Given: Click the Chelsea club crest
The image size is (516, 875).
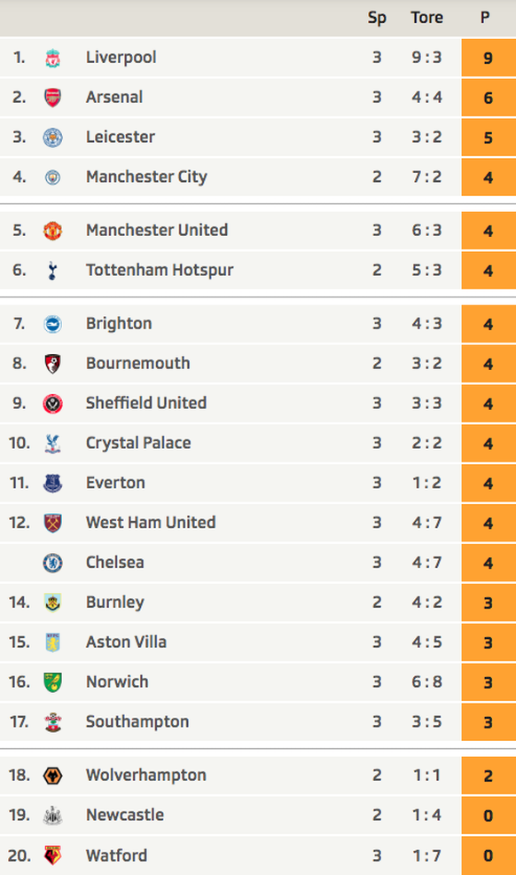Looking at the screenshot, I should pyautogui.click(x=52, y=563).
